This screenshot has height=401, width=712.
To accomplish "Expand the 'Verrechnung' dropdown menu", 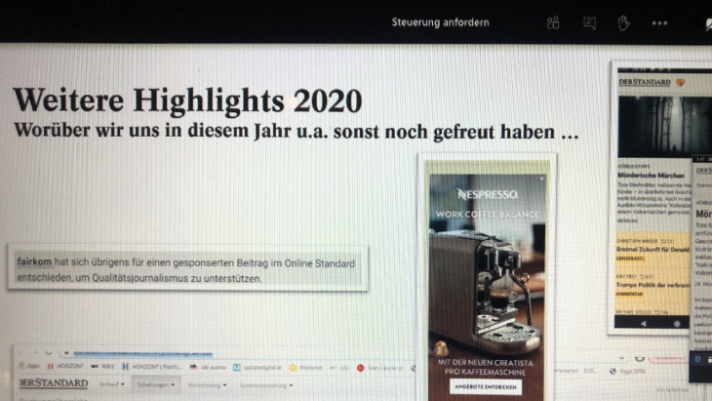I will tap(207, 384).
